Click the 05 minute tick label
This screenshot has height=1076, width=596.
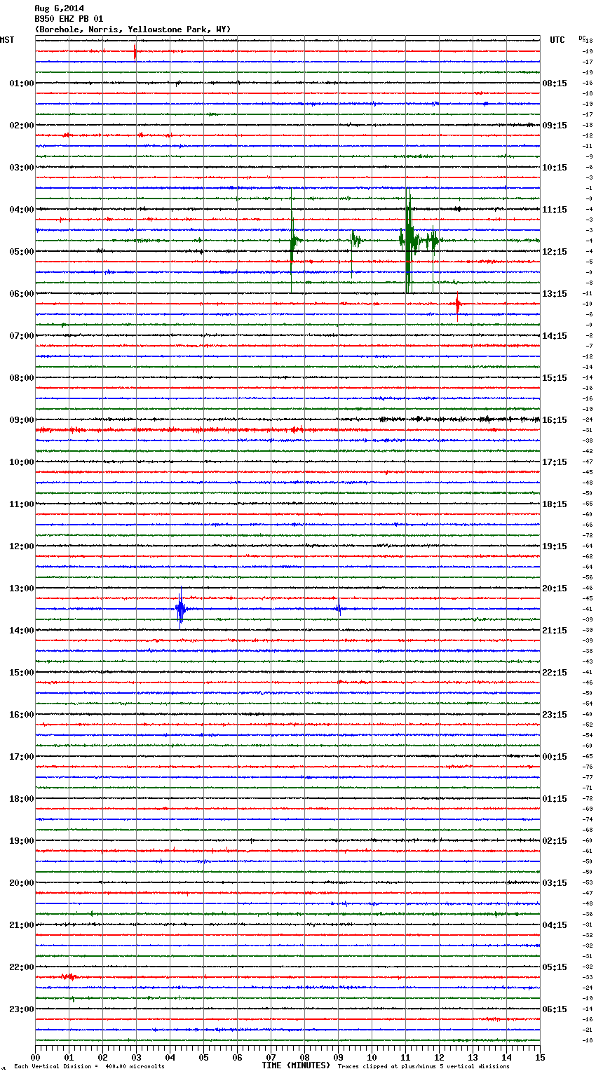click(203, 1058)
